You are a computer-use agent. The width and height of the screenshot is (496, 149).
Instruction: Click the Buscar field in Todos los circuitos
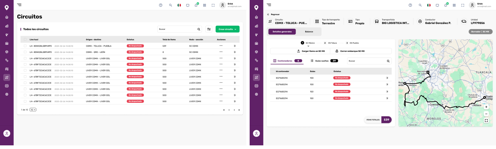coord(177,29)
